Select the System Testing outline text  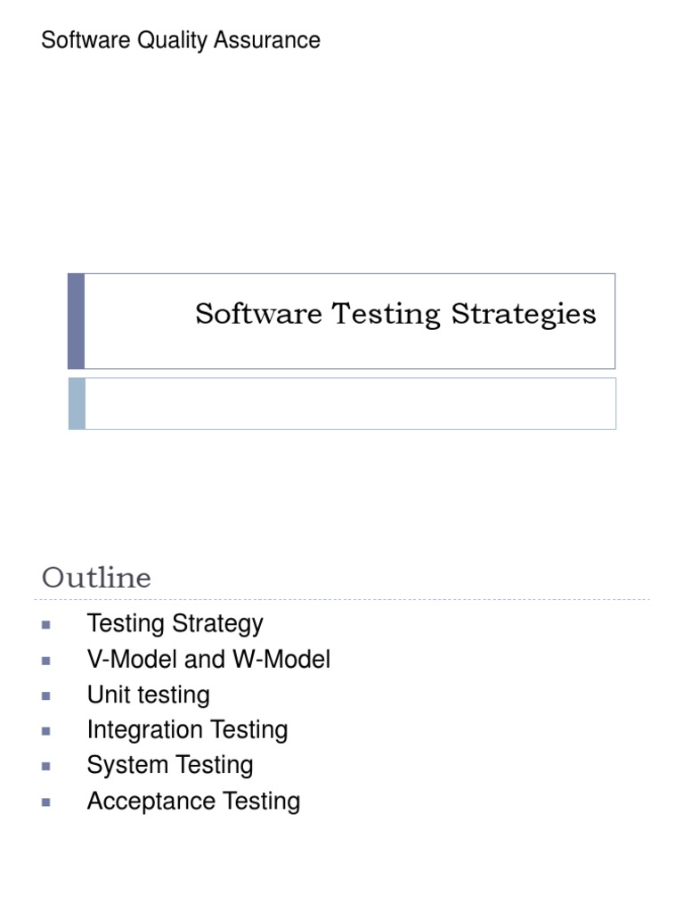(x=169, y=765)
